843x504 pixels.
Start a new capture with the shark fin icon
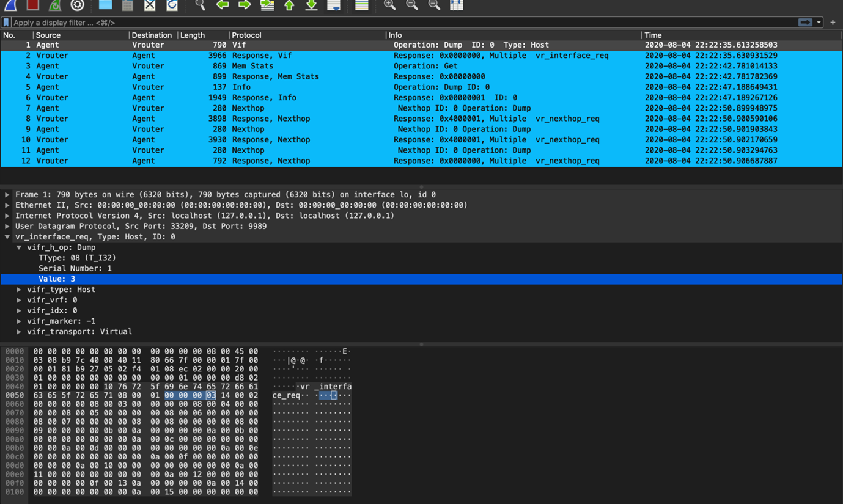click(x=10, y=5)
